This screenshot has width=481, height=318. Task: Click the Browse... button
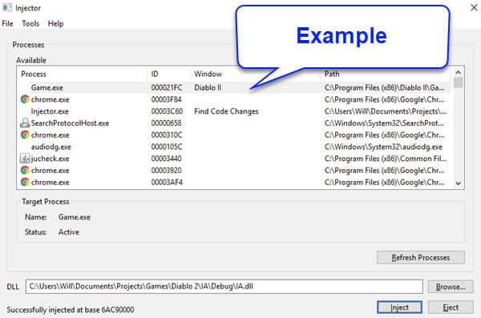coord(451,287)
